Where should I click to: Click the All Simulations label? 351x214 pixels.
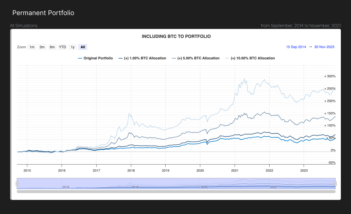[24, 26]
